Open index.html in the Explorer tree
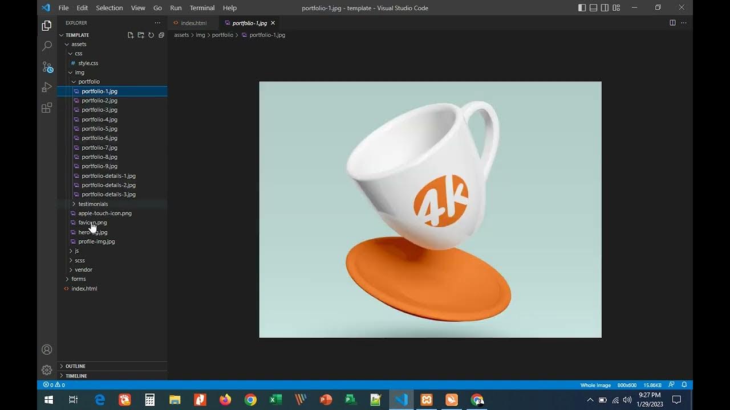Image resolution: width=730 pixels, height=410 pixels. (84, 289)
